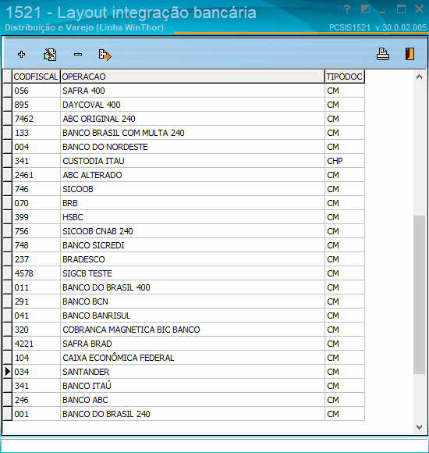Click the exit door icon
Image resolution: width=429 pixels, height=453 pixels.
tap(409, 54)
